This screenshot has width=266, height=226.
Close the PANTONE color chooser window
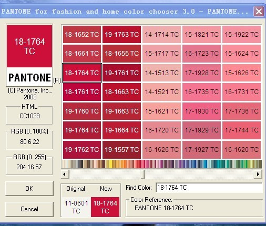[259, 12]
